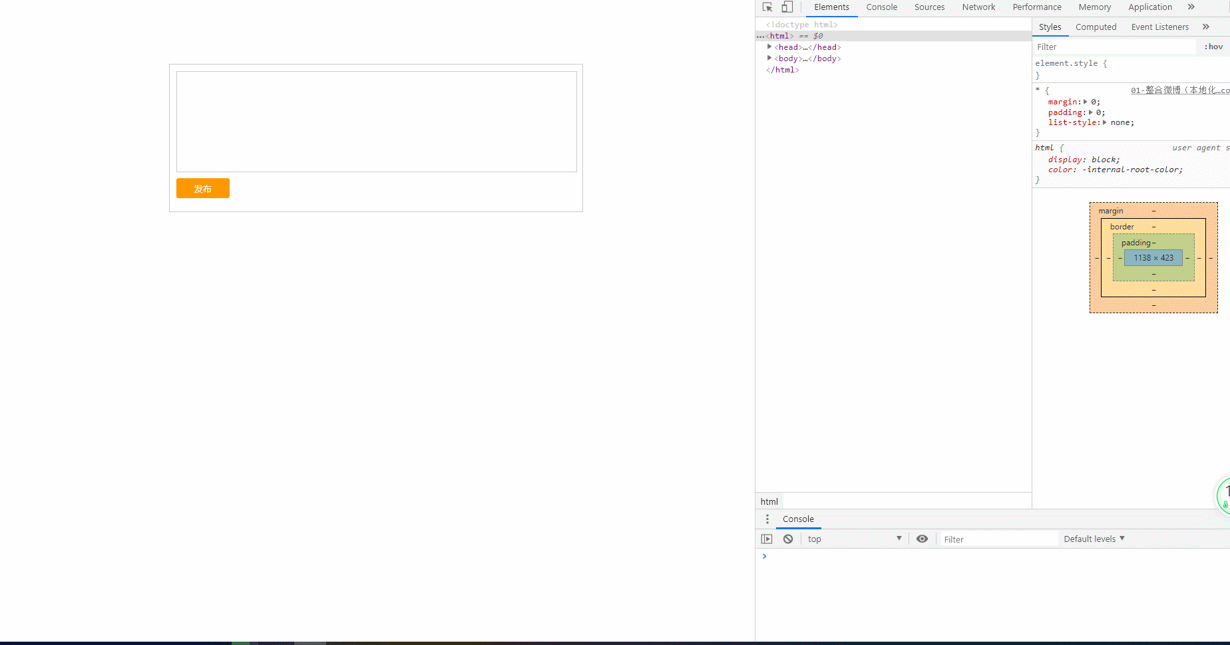Select Console drawer tab
Viewport: 1230px width, 645px height.
798,519
